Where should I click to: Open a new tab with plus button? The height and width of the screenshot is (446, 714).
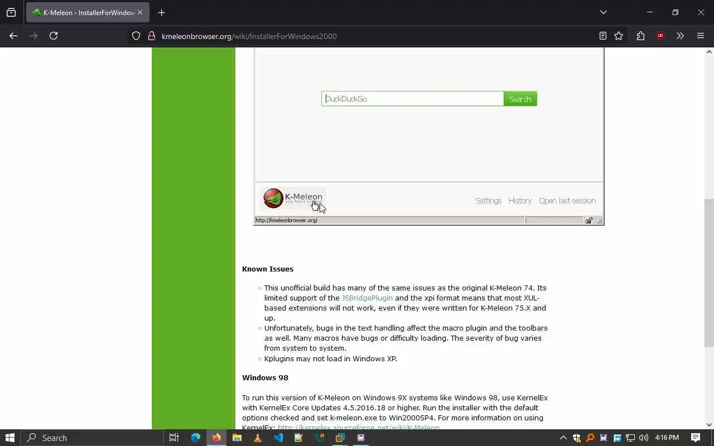[x=161, y=12]
